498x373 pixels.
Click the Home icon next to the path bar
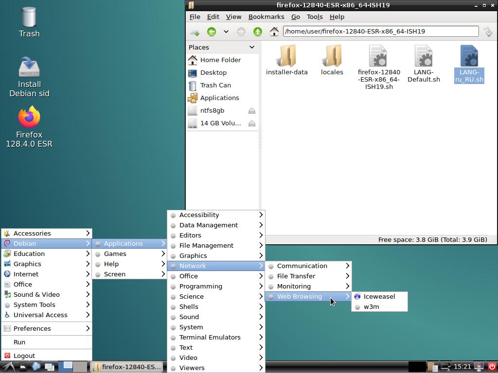274,32
